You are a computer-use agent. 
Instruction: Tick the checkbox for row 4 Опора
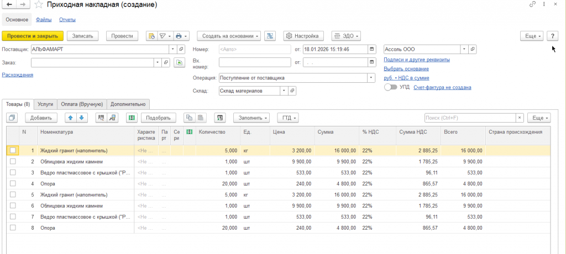click(13, 183)
